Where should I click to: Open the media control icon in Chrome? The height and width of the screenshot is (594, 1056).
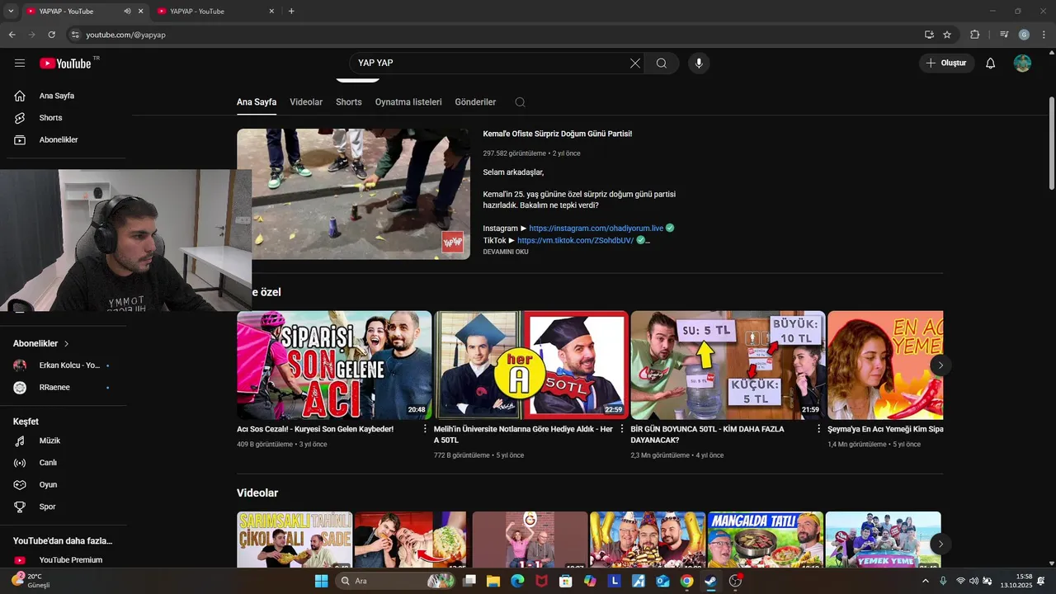[1003, 35]
